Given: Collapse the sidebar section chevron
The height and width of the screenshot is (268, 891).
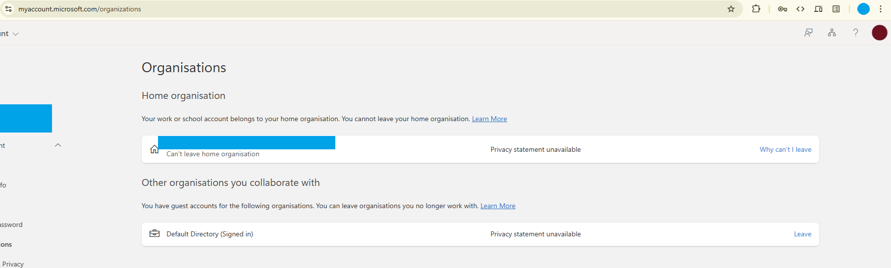Looking at the screenshot, I should tap(58, 145).
